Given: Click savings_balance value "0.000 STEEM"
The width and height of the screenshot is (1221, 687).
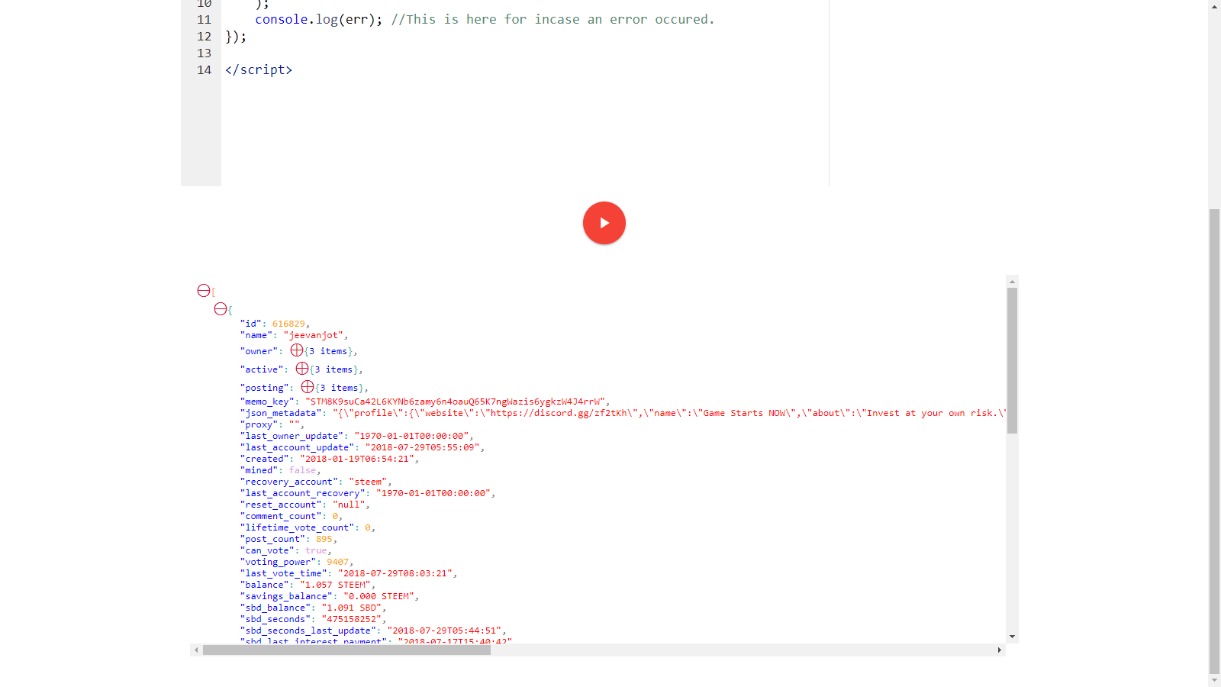Looking at the screenshot, I should pyautogui.click(x=379, y=596).
